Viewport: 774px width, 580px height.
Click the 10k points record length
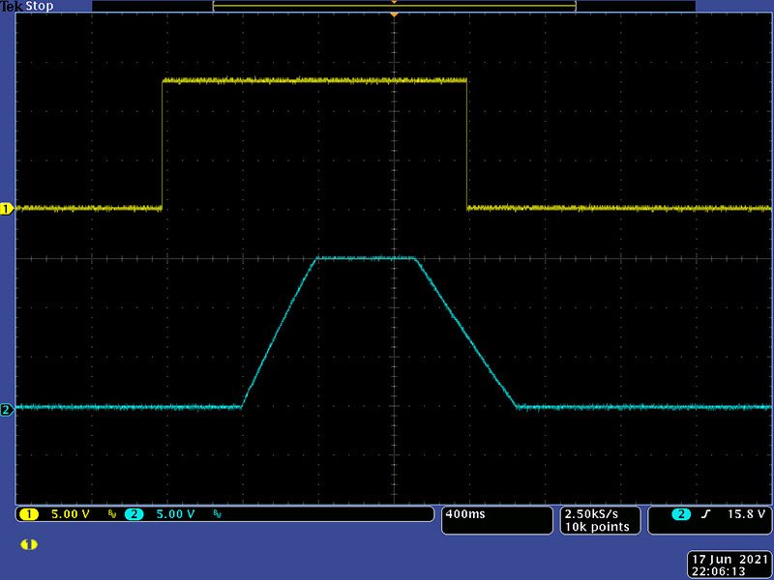(x=597, y=527)
